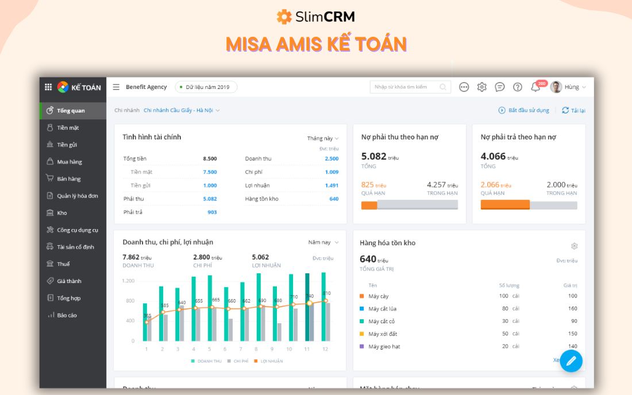Click Doanh thu value 2.500
The height and width of the screenshot is (395, 632).
(332, 158)
